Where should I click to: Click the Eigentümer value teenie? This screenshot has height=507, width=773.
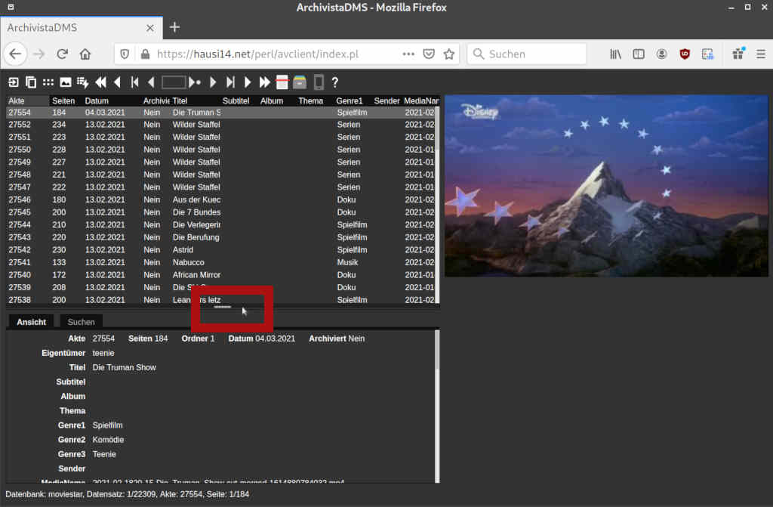point(103,353)
